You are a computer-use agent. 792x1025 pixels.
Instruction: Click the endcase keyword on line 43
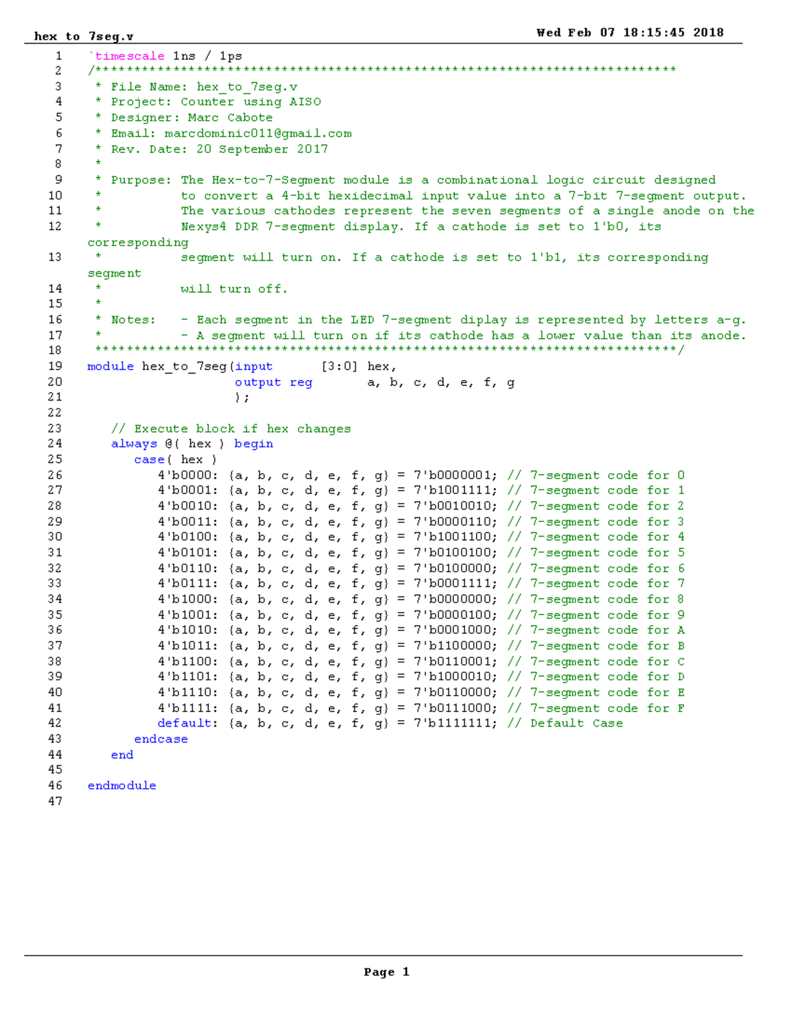point(160,739)
